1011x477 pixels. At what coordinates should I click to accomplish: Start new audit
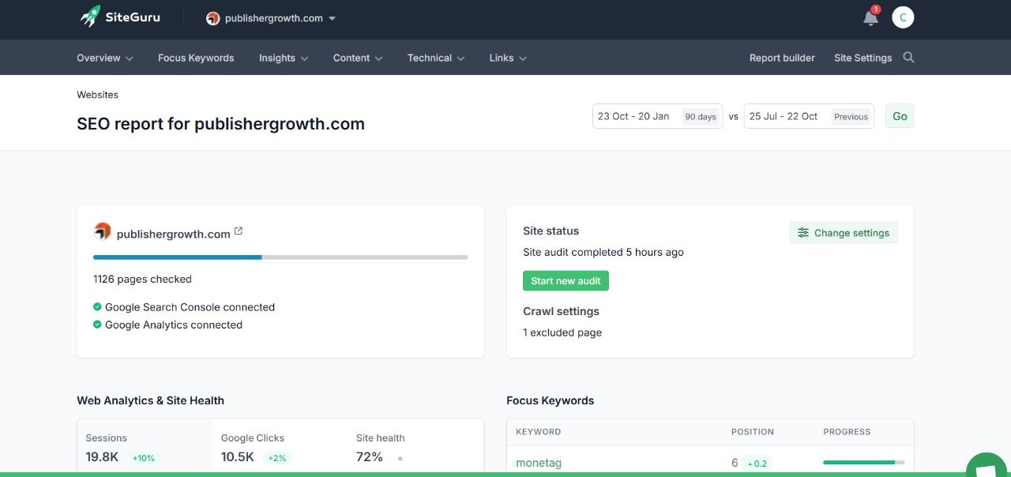coord(566,280)
